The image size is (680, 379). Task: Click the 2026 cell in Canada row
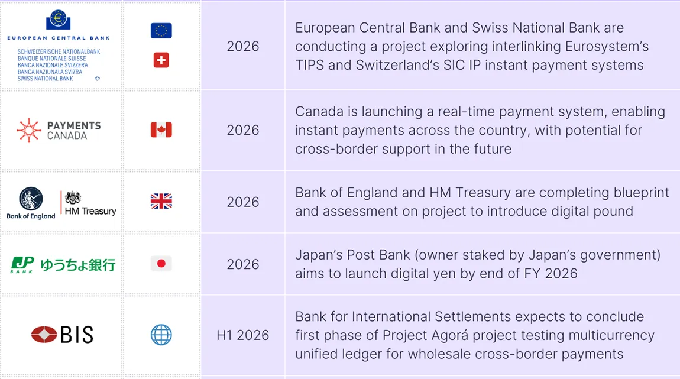(x=242, y=130)
